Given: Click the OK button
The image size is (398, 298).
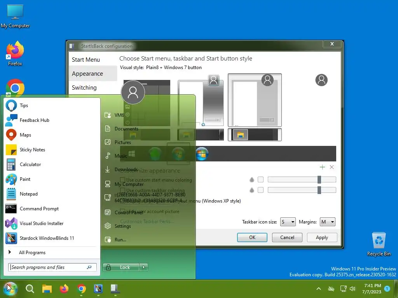Looking at the screenshot, I should pos(252,237).
